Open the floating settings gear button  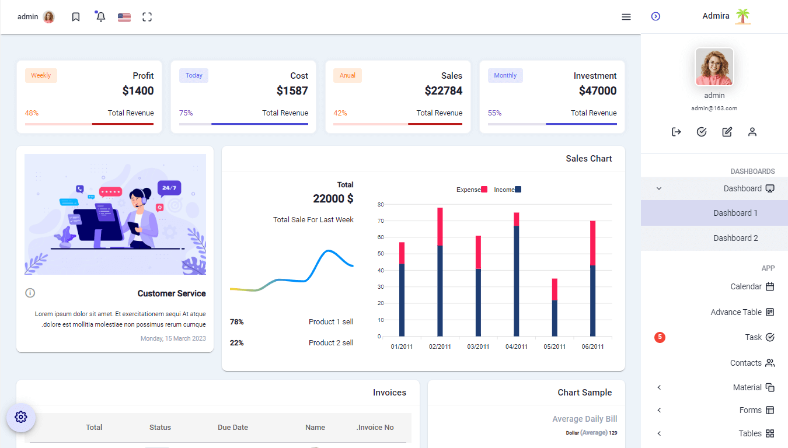(21, 417)
